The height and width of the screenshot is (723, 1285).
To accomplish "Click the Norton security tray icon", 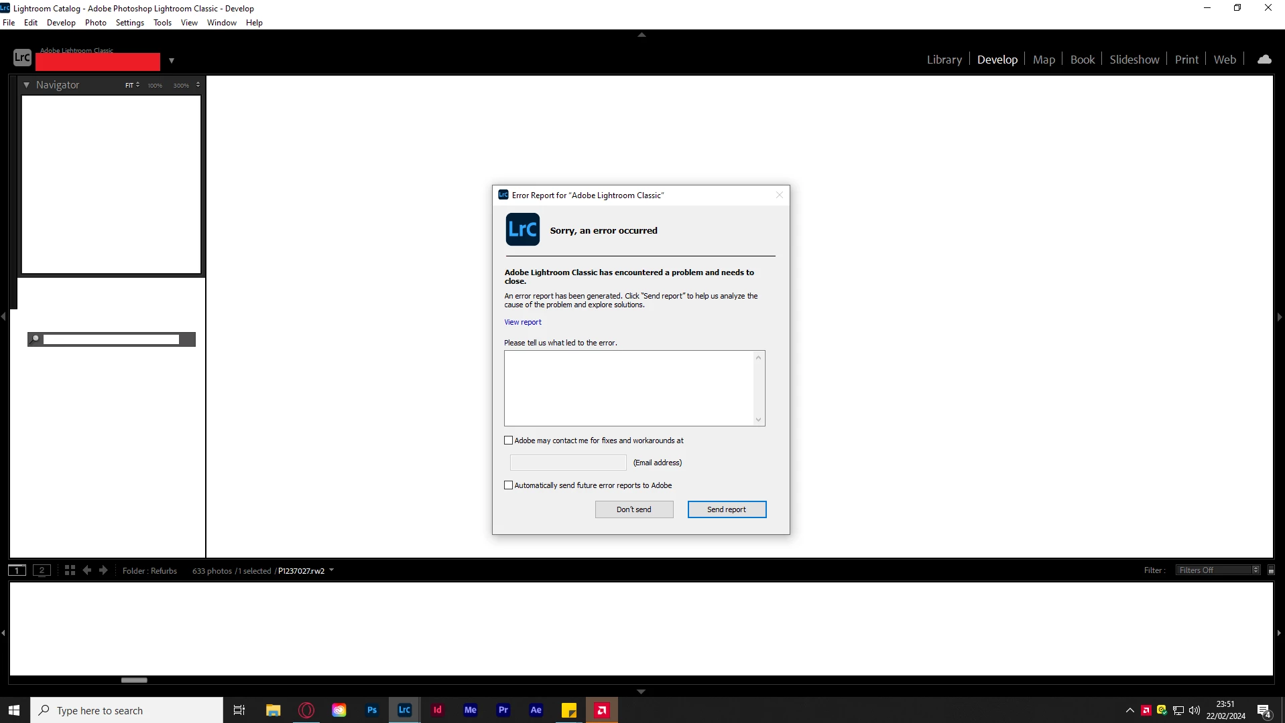I will (x=1162, y=710).
